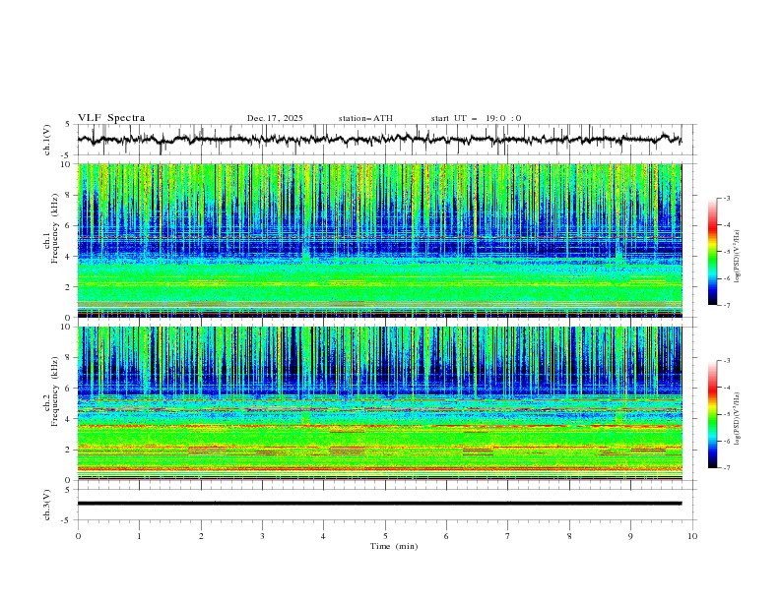
Task: Click inside the ch.1 spectrogram panel
Action: click(x=379, y=240)
